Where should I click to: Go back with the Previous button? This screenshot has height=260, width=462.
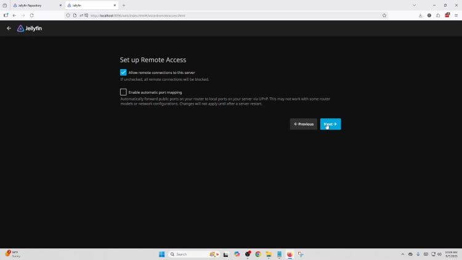(x=304, y=124)
